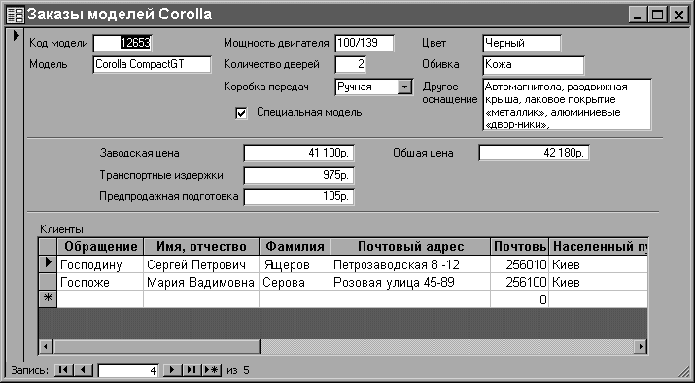The height and width of the screenshot is (383, 695).
Task: Select the new row asterisk selector
Action: point(48,299)
